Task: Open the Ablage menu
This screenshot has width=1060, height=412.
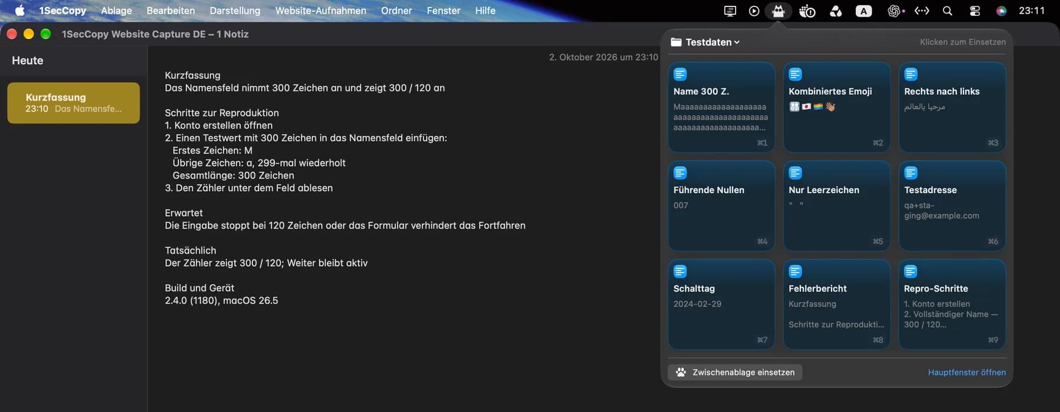Action: click(x=117, y=11)
